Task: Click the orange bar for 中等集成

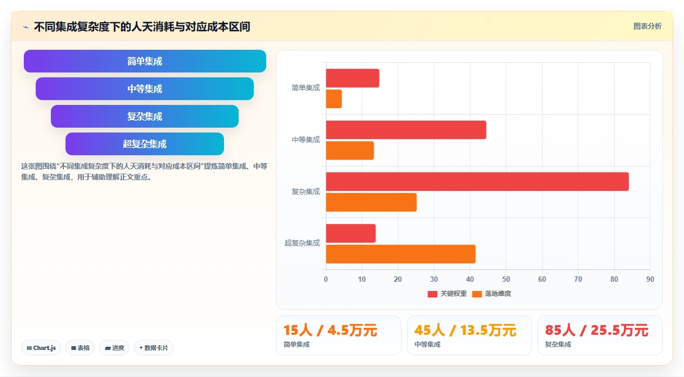Action: [350, 150]
